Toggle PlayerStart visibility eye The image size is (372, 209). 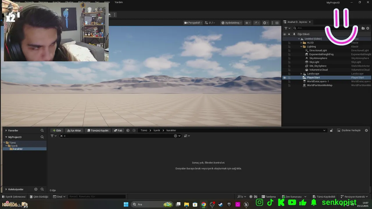pyautogui.click(x=285, y=78)
